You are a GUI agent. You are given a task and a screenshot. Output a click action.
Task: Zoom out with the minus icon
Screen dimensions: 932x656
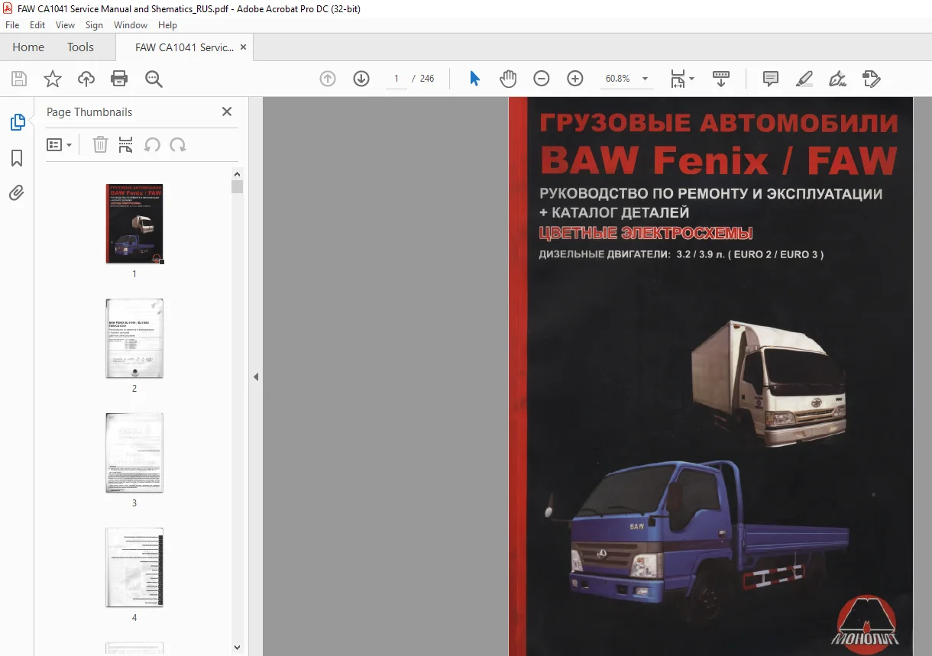tap(542, 79)
